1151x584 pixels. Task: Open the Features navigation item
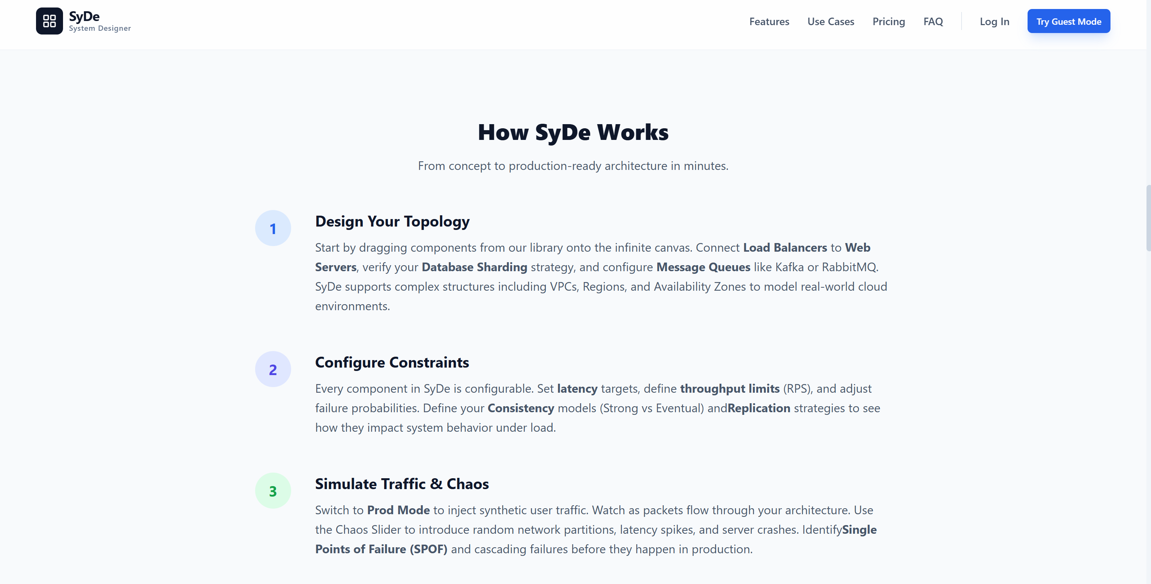pos(769,21)
